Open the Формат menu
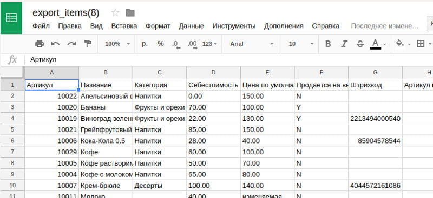The height and width of the screenshot is (198, 433). (x=158, y=26)
